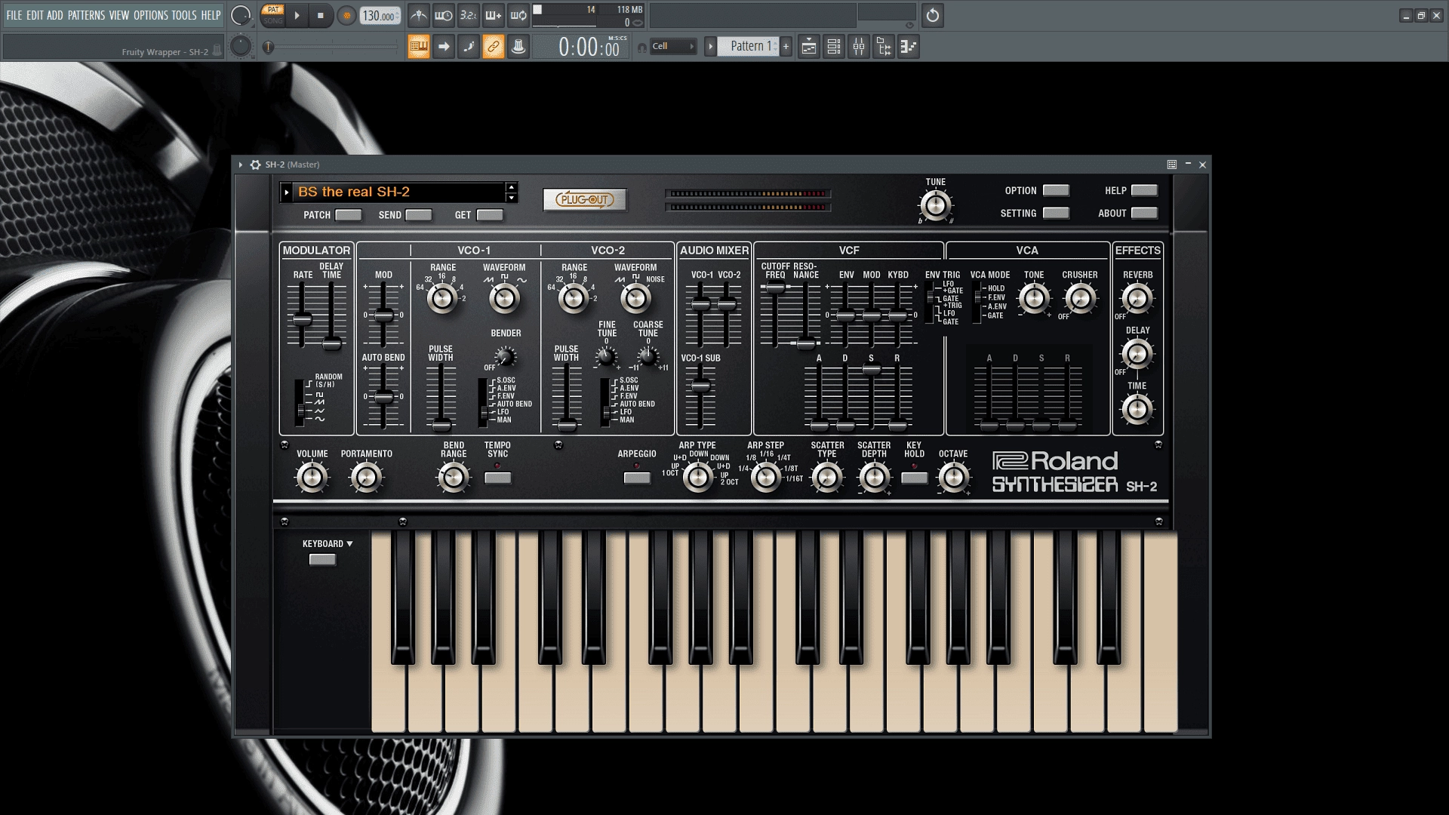Open the SH-2 window detach grid icon
Image resolution: width=1449 pixels, height=815 pixels.
coord(1171,165)
